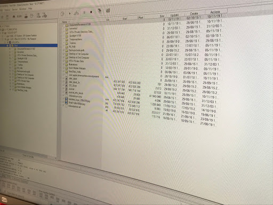Select the .DS_Store file in file list

[x=73, y=85]
